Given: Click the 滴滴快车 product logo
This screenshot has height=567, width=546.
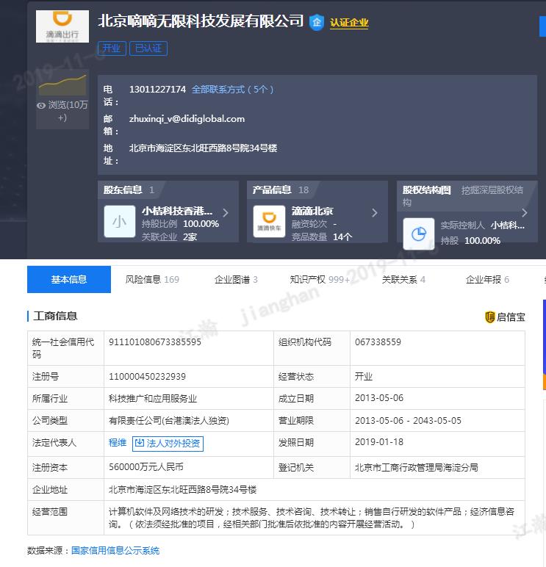Looking at the screenshot, I should (x=269, y=221).
